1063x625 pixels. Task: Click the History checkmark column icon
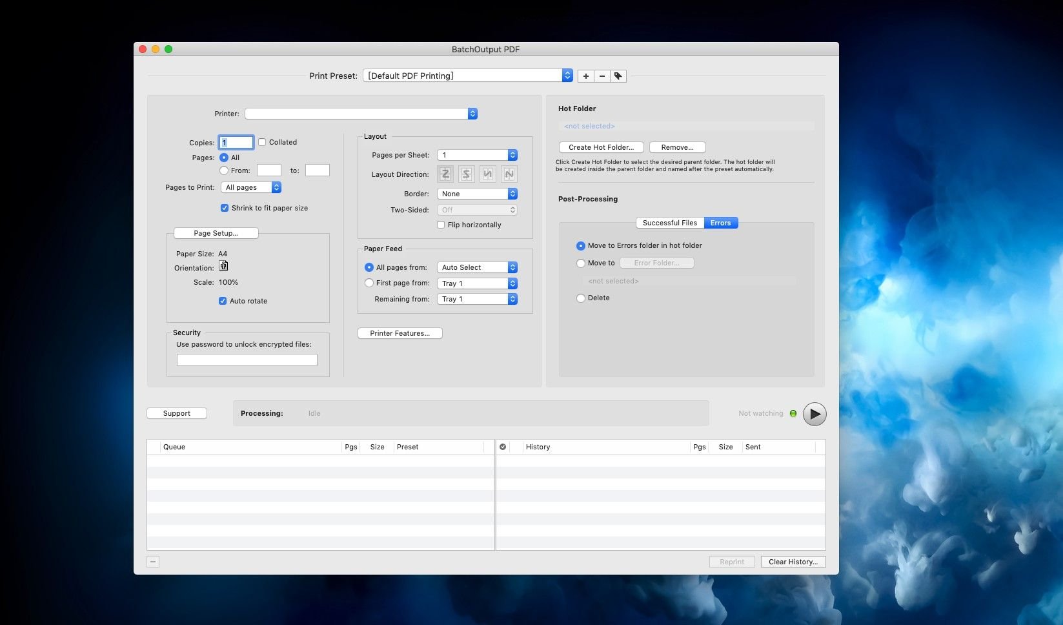click(x=503, y=447)
